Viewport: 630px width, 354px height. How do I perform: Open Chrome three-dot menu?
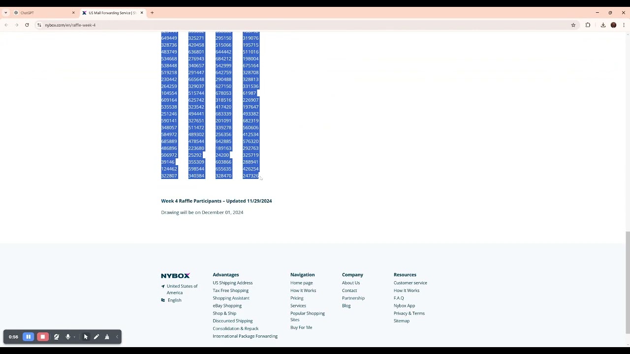tap(624, 25)
